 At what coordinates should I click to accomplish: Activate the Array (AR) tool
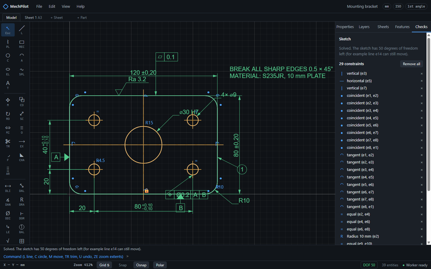(x=8, y=171)
